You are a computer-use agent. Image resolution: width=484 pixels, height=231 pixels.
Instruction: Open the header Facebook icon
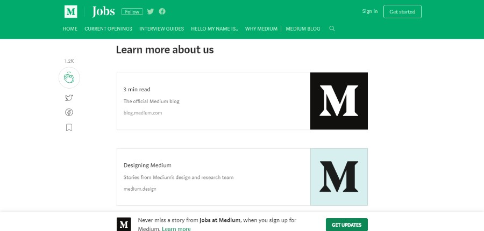pyautogui.click(x=162, y=11)
